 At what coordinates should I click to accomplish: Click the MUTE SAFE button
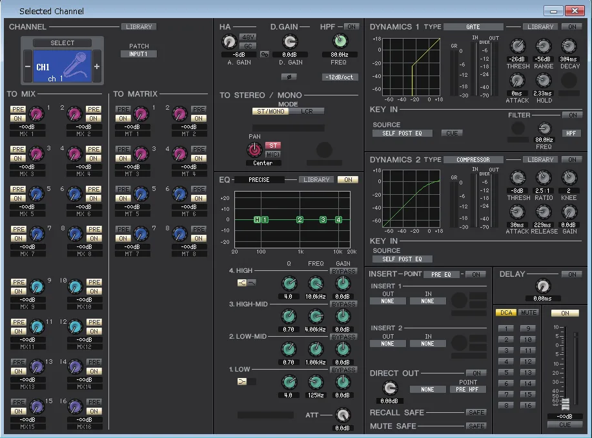476,426
